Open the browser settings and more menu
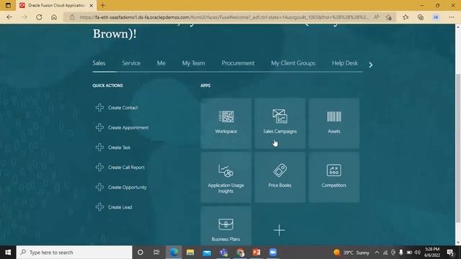This screenshot has height=259, width=461. [452, 17]
